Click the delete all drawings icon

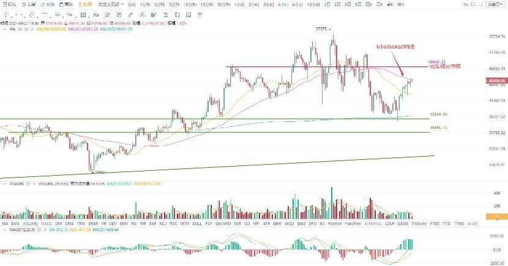pos(200,15)
